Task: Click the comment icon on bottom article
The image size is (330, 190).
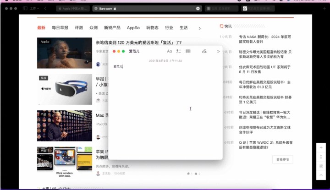Action: coord(196,174)
